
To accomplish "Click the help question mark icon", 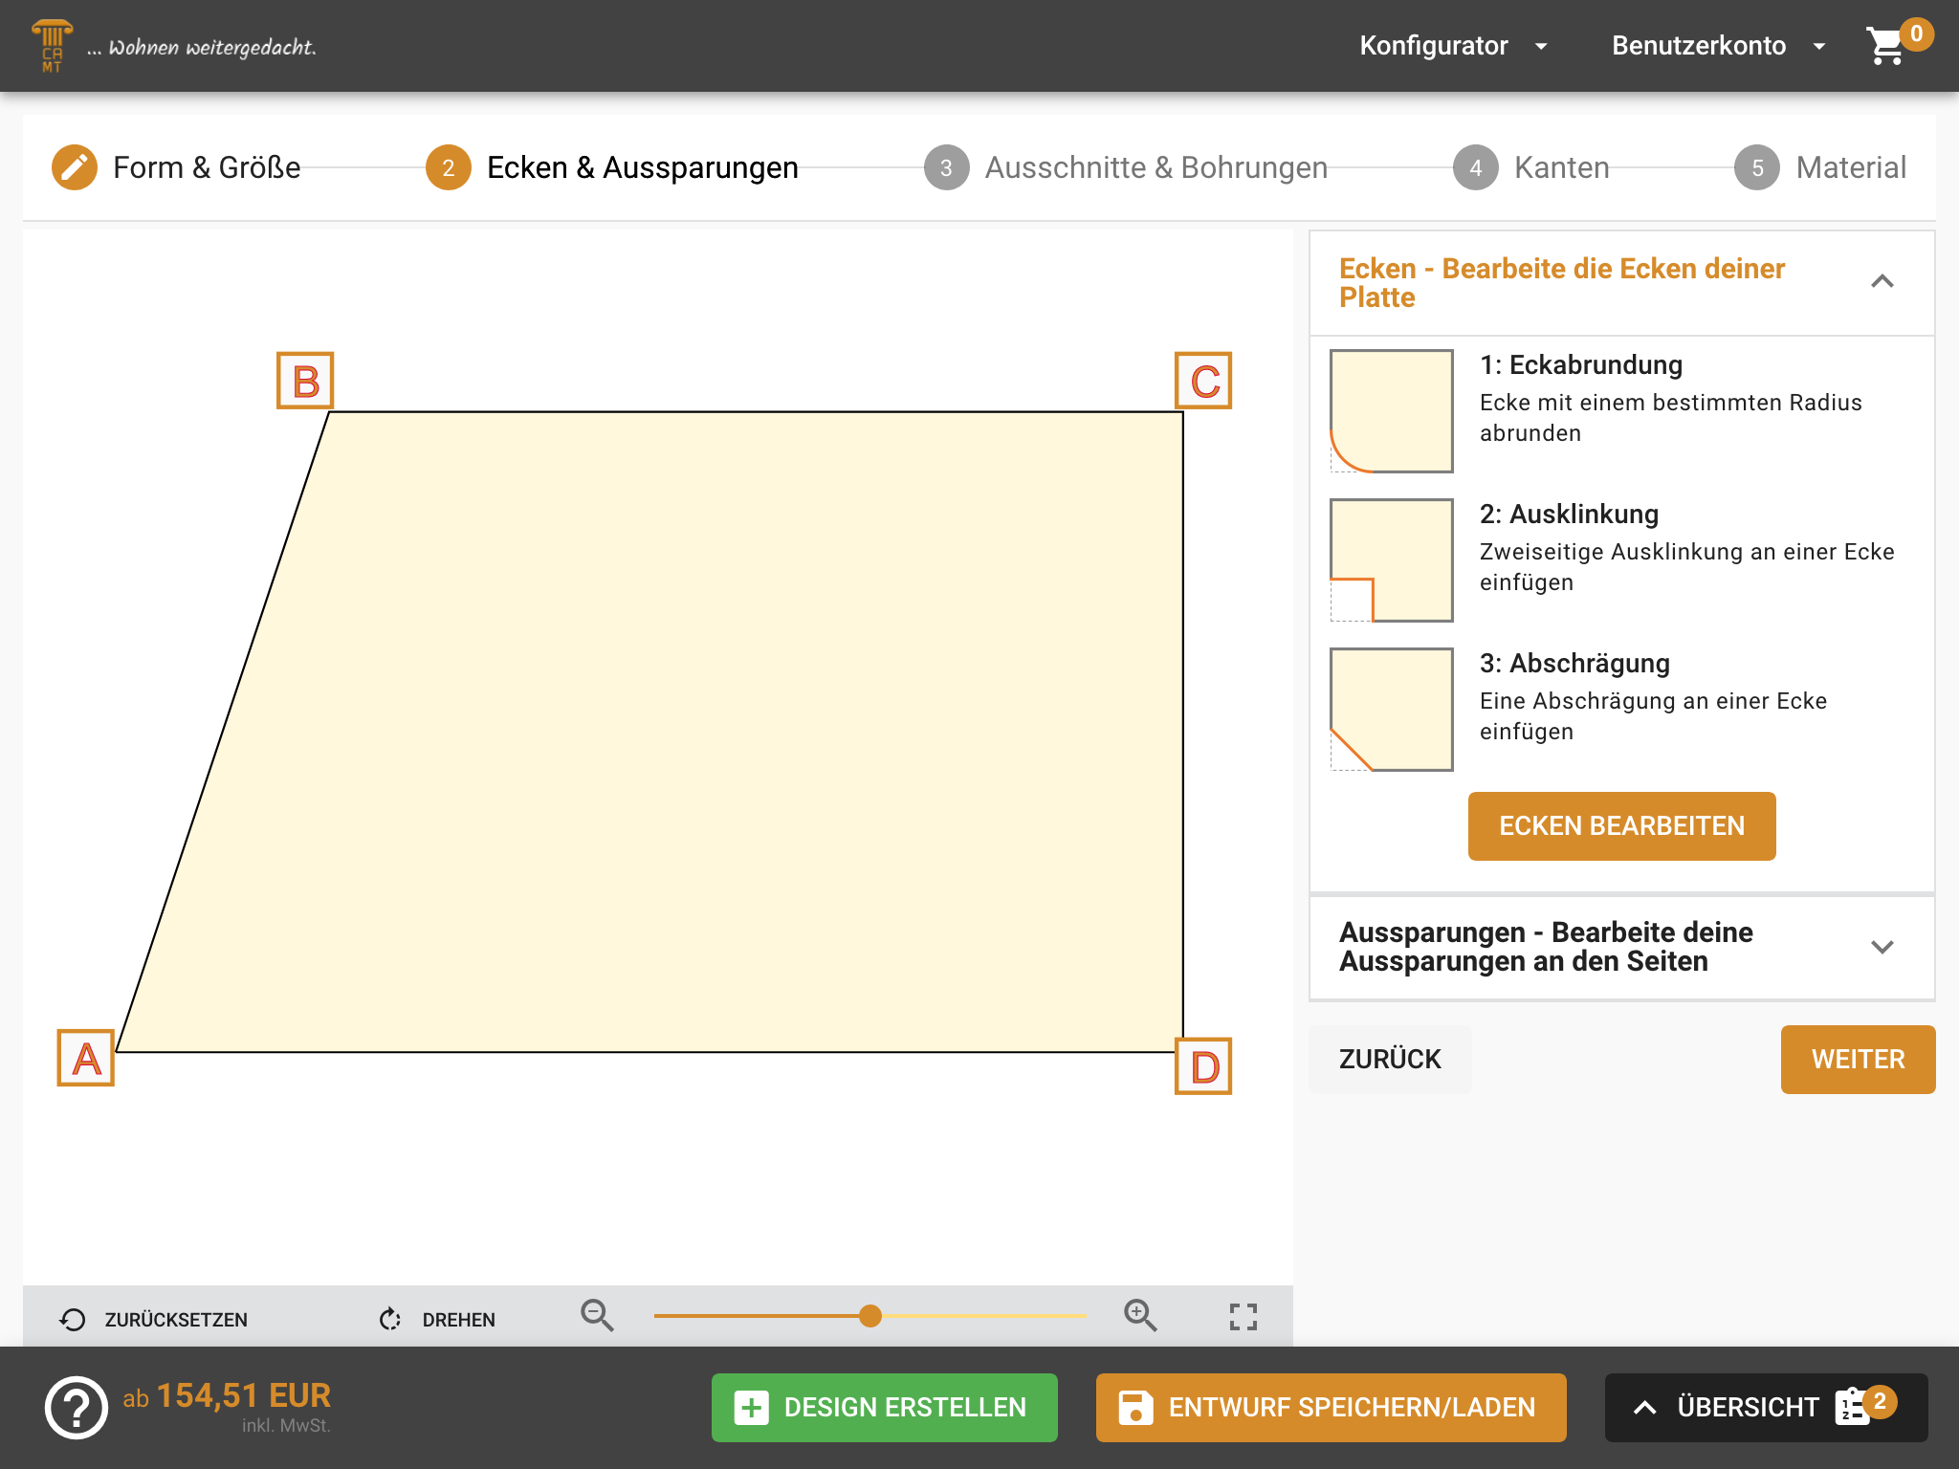I will [77, 1407].
